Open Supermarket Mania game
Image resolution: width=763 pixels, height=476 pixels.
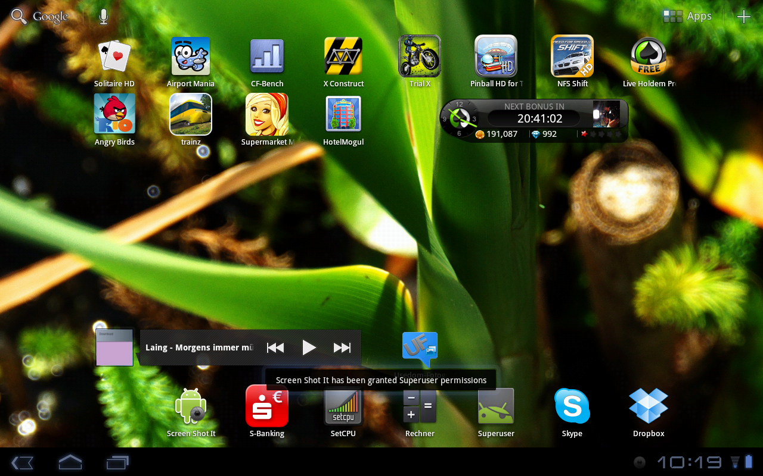pos(267,120)
